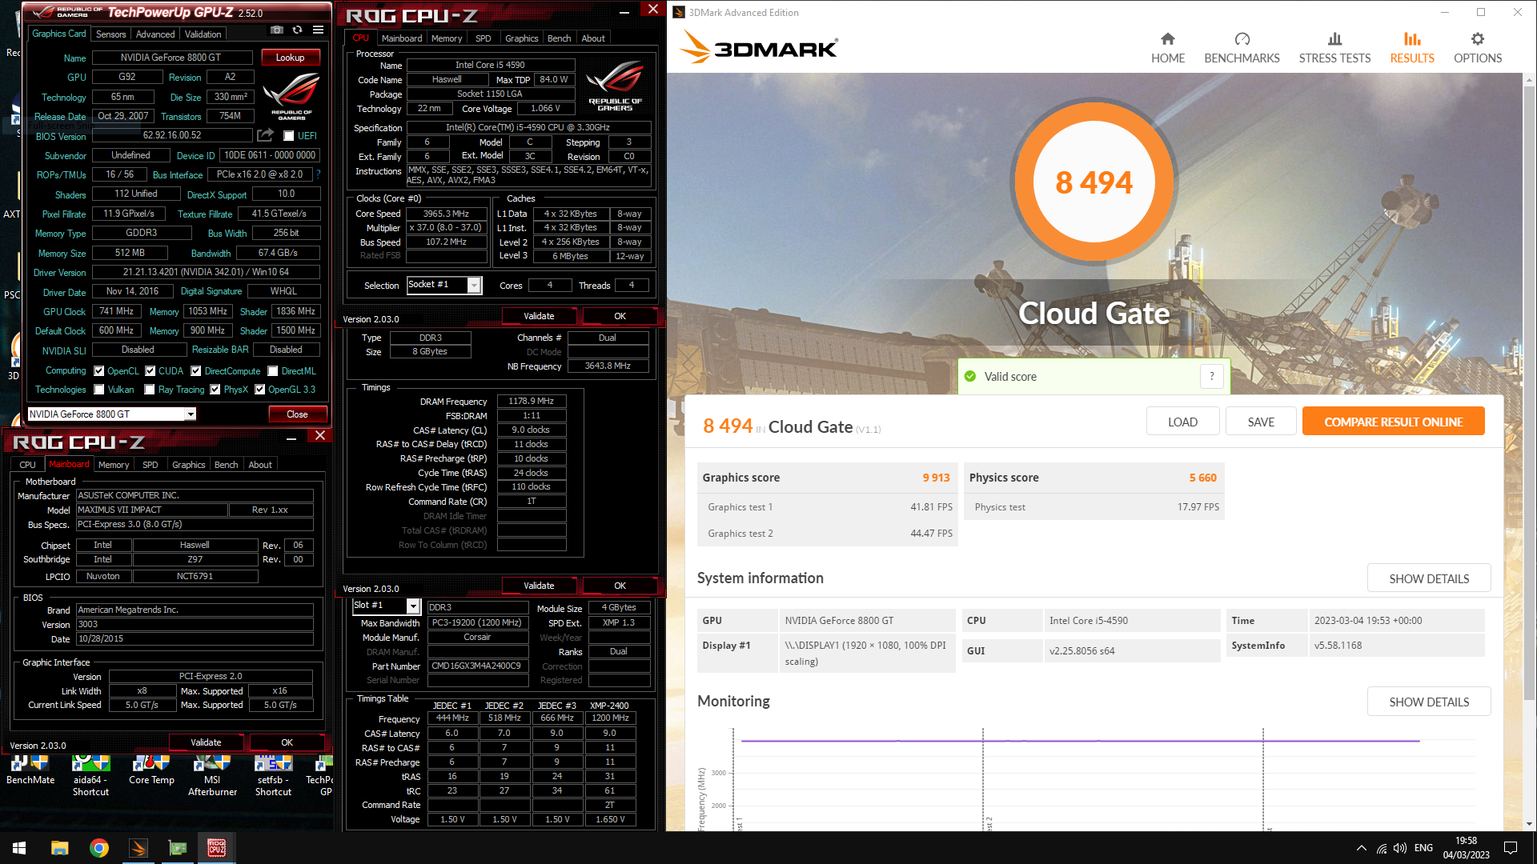Viewport: 1537px width, 864px height.
Task: Click Validate in CPU-Z Mainboard window
Action: click(206, 742)
